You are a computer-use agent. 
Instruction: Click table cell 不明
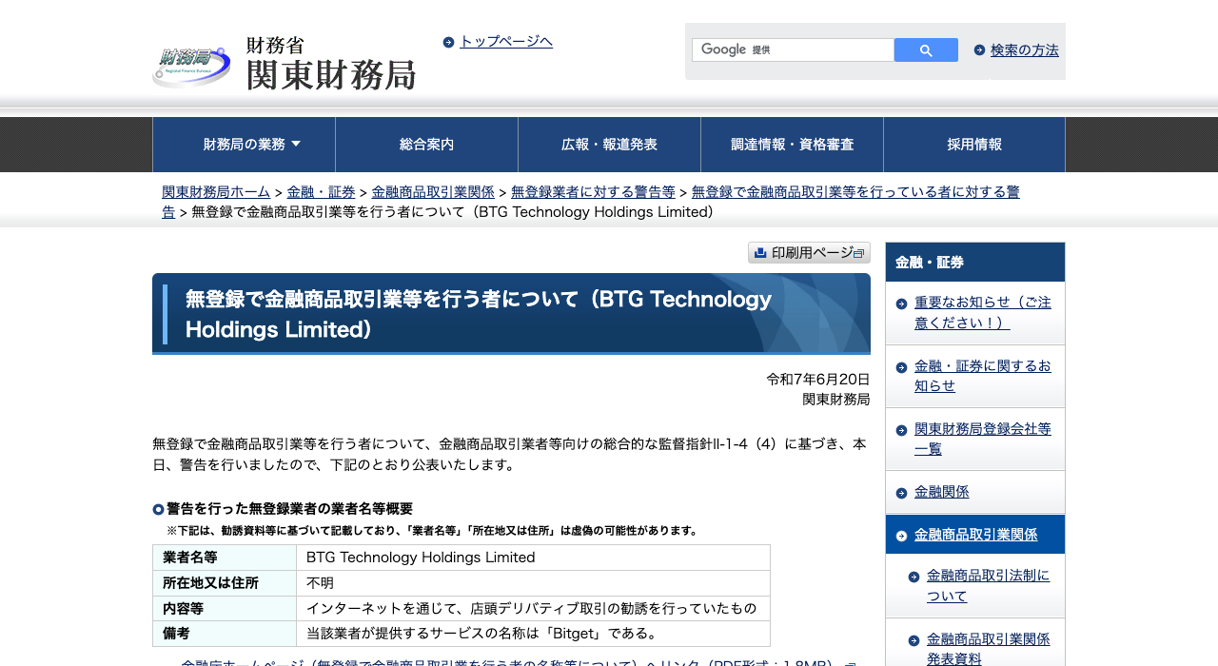(x=533, y=583)
